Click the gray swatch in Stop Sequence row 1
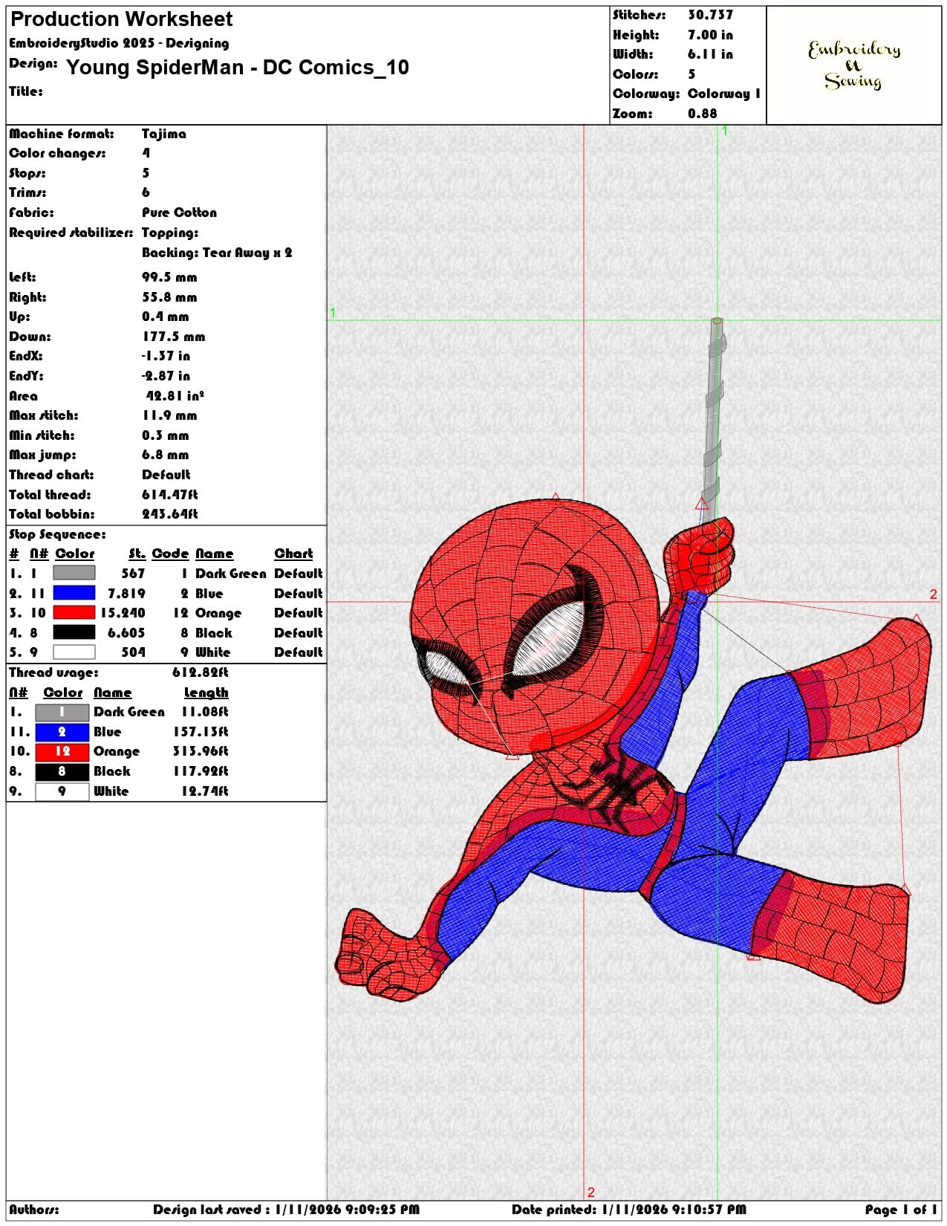947x1226 pixels. pos(74,573)
